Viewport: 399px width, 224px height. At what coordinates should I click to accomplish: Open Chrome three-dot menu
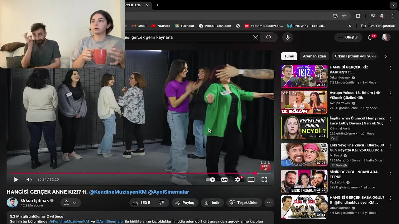(392, 16)
